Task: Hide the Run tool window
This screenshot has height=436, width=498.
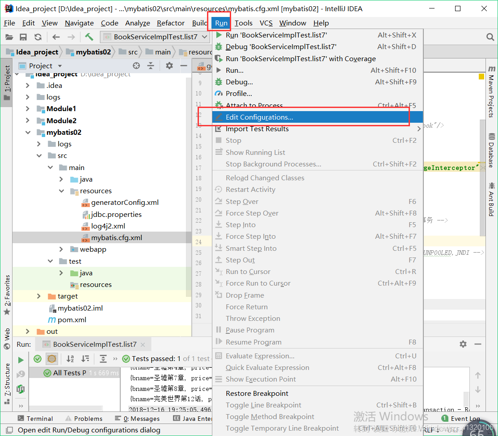Action: click(478, 344)
